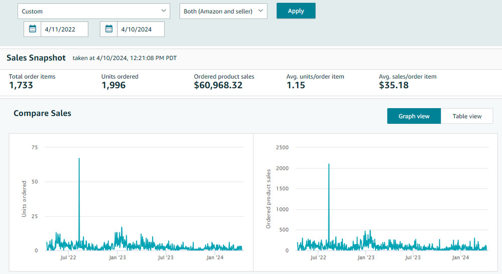Viewport: 502px width, 274px height.
Task: Click Jul '23 label on Ordered product sales chart
Action: (x=413, y=257)
